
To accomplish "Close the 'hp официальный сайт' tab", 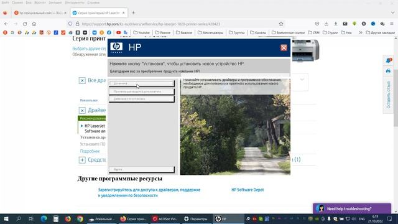I will [x=65, y=12].
